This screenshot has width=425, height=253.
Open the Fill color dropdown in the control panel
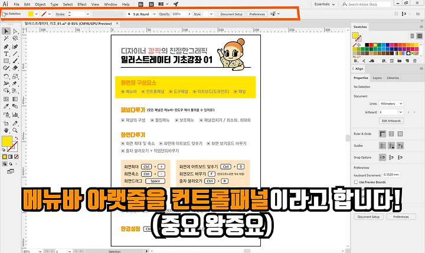37,14
